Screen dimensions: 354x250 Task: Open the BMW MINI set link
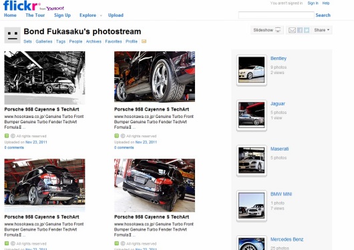click(x=281, y=194)
